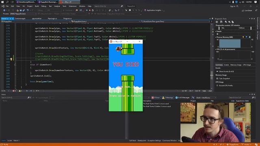Switch to Locals tab
260x146 pixels.
click(9, 141)
